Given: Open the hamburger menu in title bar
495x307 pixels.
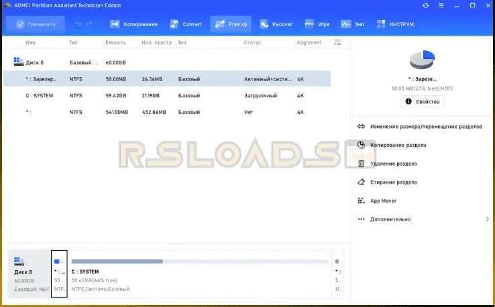Looking at the screenshot, I should [x=441, y=5].
